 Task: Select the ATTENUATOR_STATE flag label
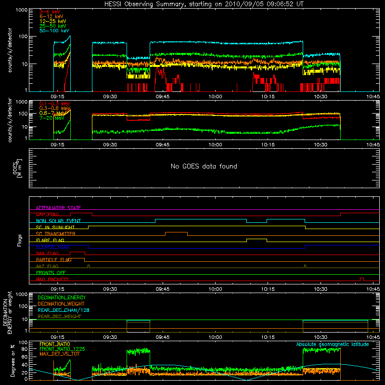coord(58,208)
